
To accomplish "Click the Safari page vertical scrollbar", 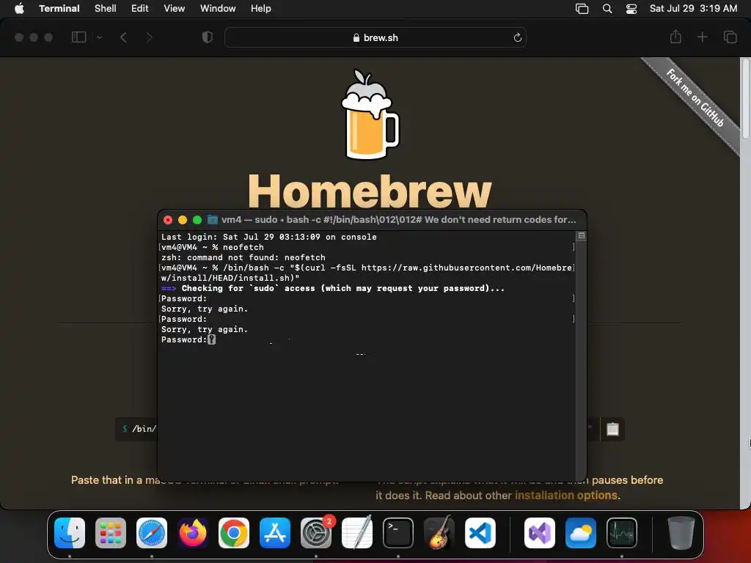I will 745,98.
